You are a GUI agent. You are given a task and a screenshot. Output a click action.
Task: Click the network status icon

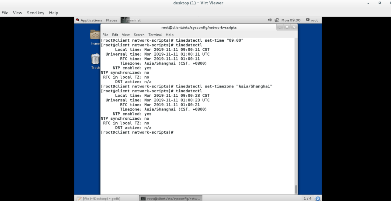(x=277, y=20)
